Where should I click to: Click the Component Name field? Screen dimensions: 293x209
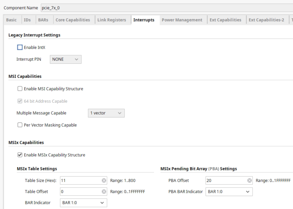click(167, 8)
